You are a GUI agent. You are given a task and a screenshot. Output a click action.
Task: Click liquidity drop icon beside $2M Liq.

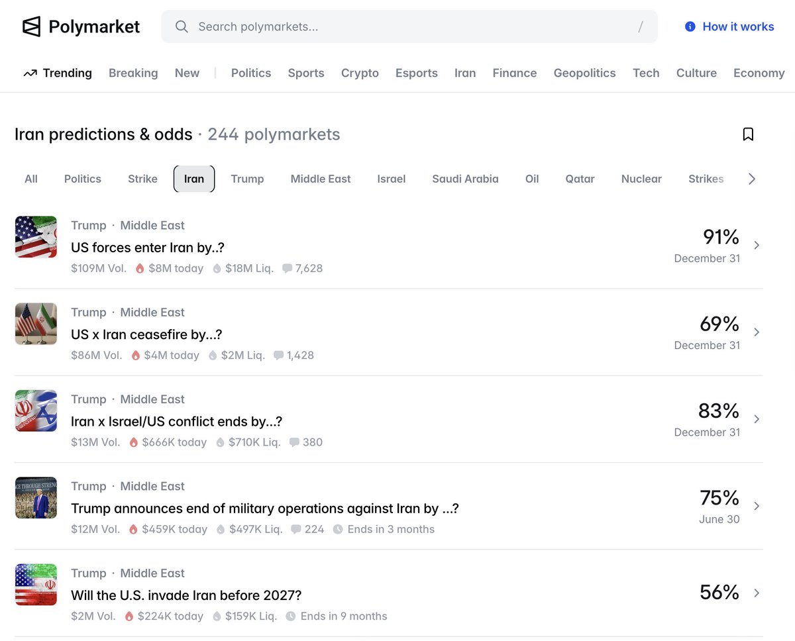point(213,356)
